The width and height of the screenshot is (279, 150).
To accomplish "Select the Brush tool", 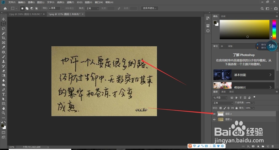I will 4,57.
